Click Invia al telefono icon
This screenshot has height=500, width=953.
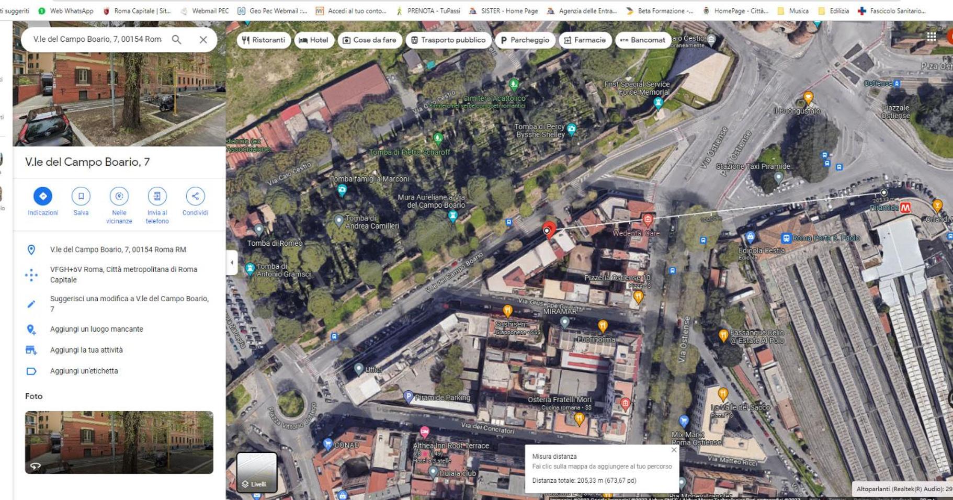pos(157,196)
